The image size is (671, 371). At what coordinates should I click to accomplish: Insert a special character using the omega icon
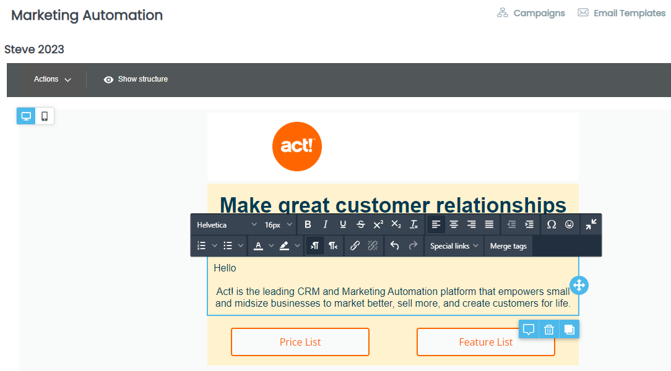coord(552,224)
